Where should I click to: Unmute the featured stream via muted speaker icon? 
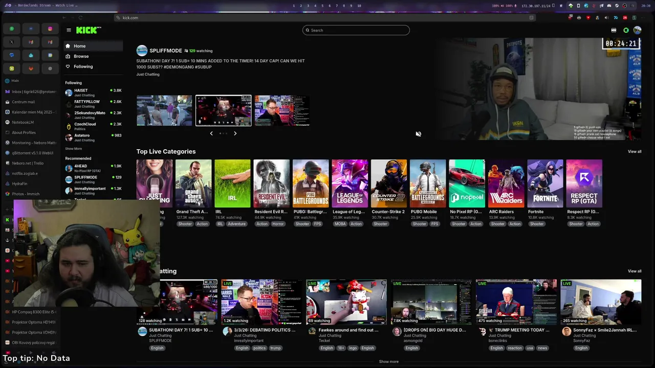[x=418, y=134]
